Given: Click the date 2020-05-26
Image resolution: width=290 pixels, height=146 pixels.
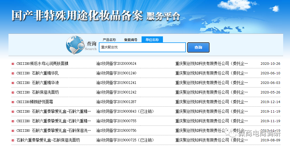Looking at the screenshot, I should (x=270, y=92).
